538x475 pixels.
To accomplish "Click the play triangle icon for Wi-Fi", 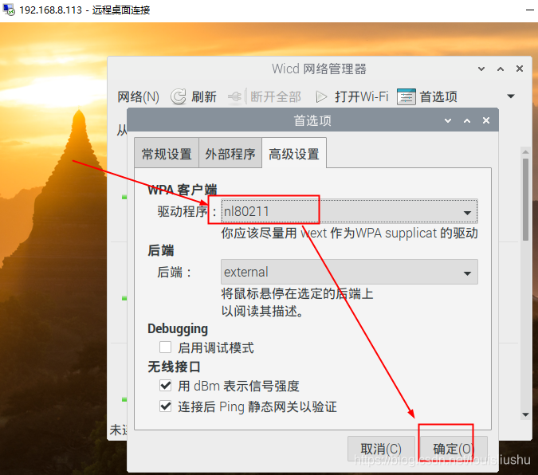I will [x=321, y=96].
